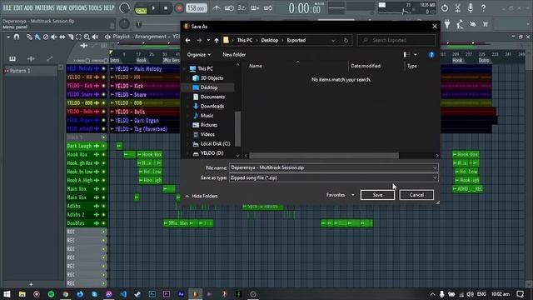Select the playlist paint brush tool
533x300 pixels.
(x=37, y=37)
